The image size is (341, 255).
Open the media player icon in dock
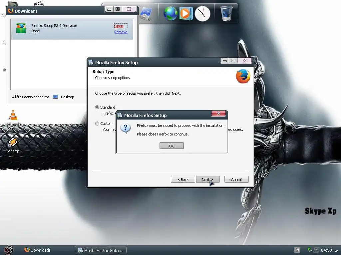(186, 13)
